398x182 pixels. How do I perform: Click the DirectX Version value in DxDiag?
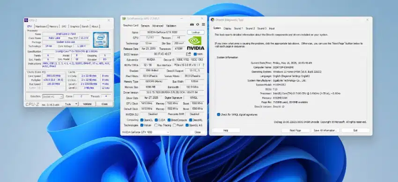pos(279,107)
